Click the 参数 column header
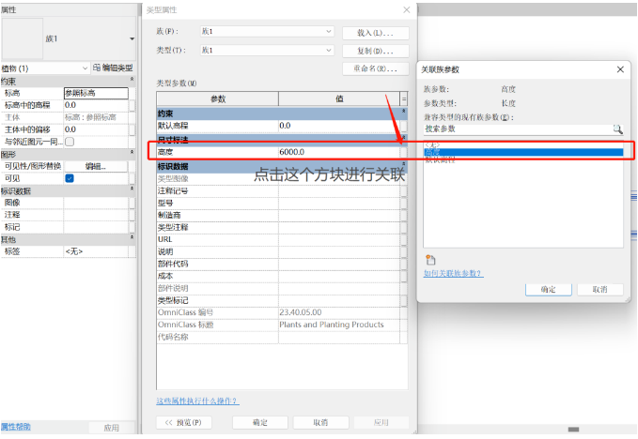The height and width of the screenshot is (439, 638). (x=218, y=98)
